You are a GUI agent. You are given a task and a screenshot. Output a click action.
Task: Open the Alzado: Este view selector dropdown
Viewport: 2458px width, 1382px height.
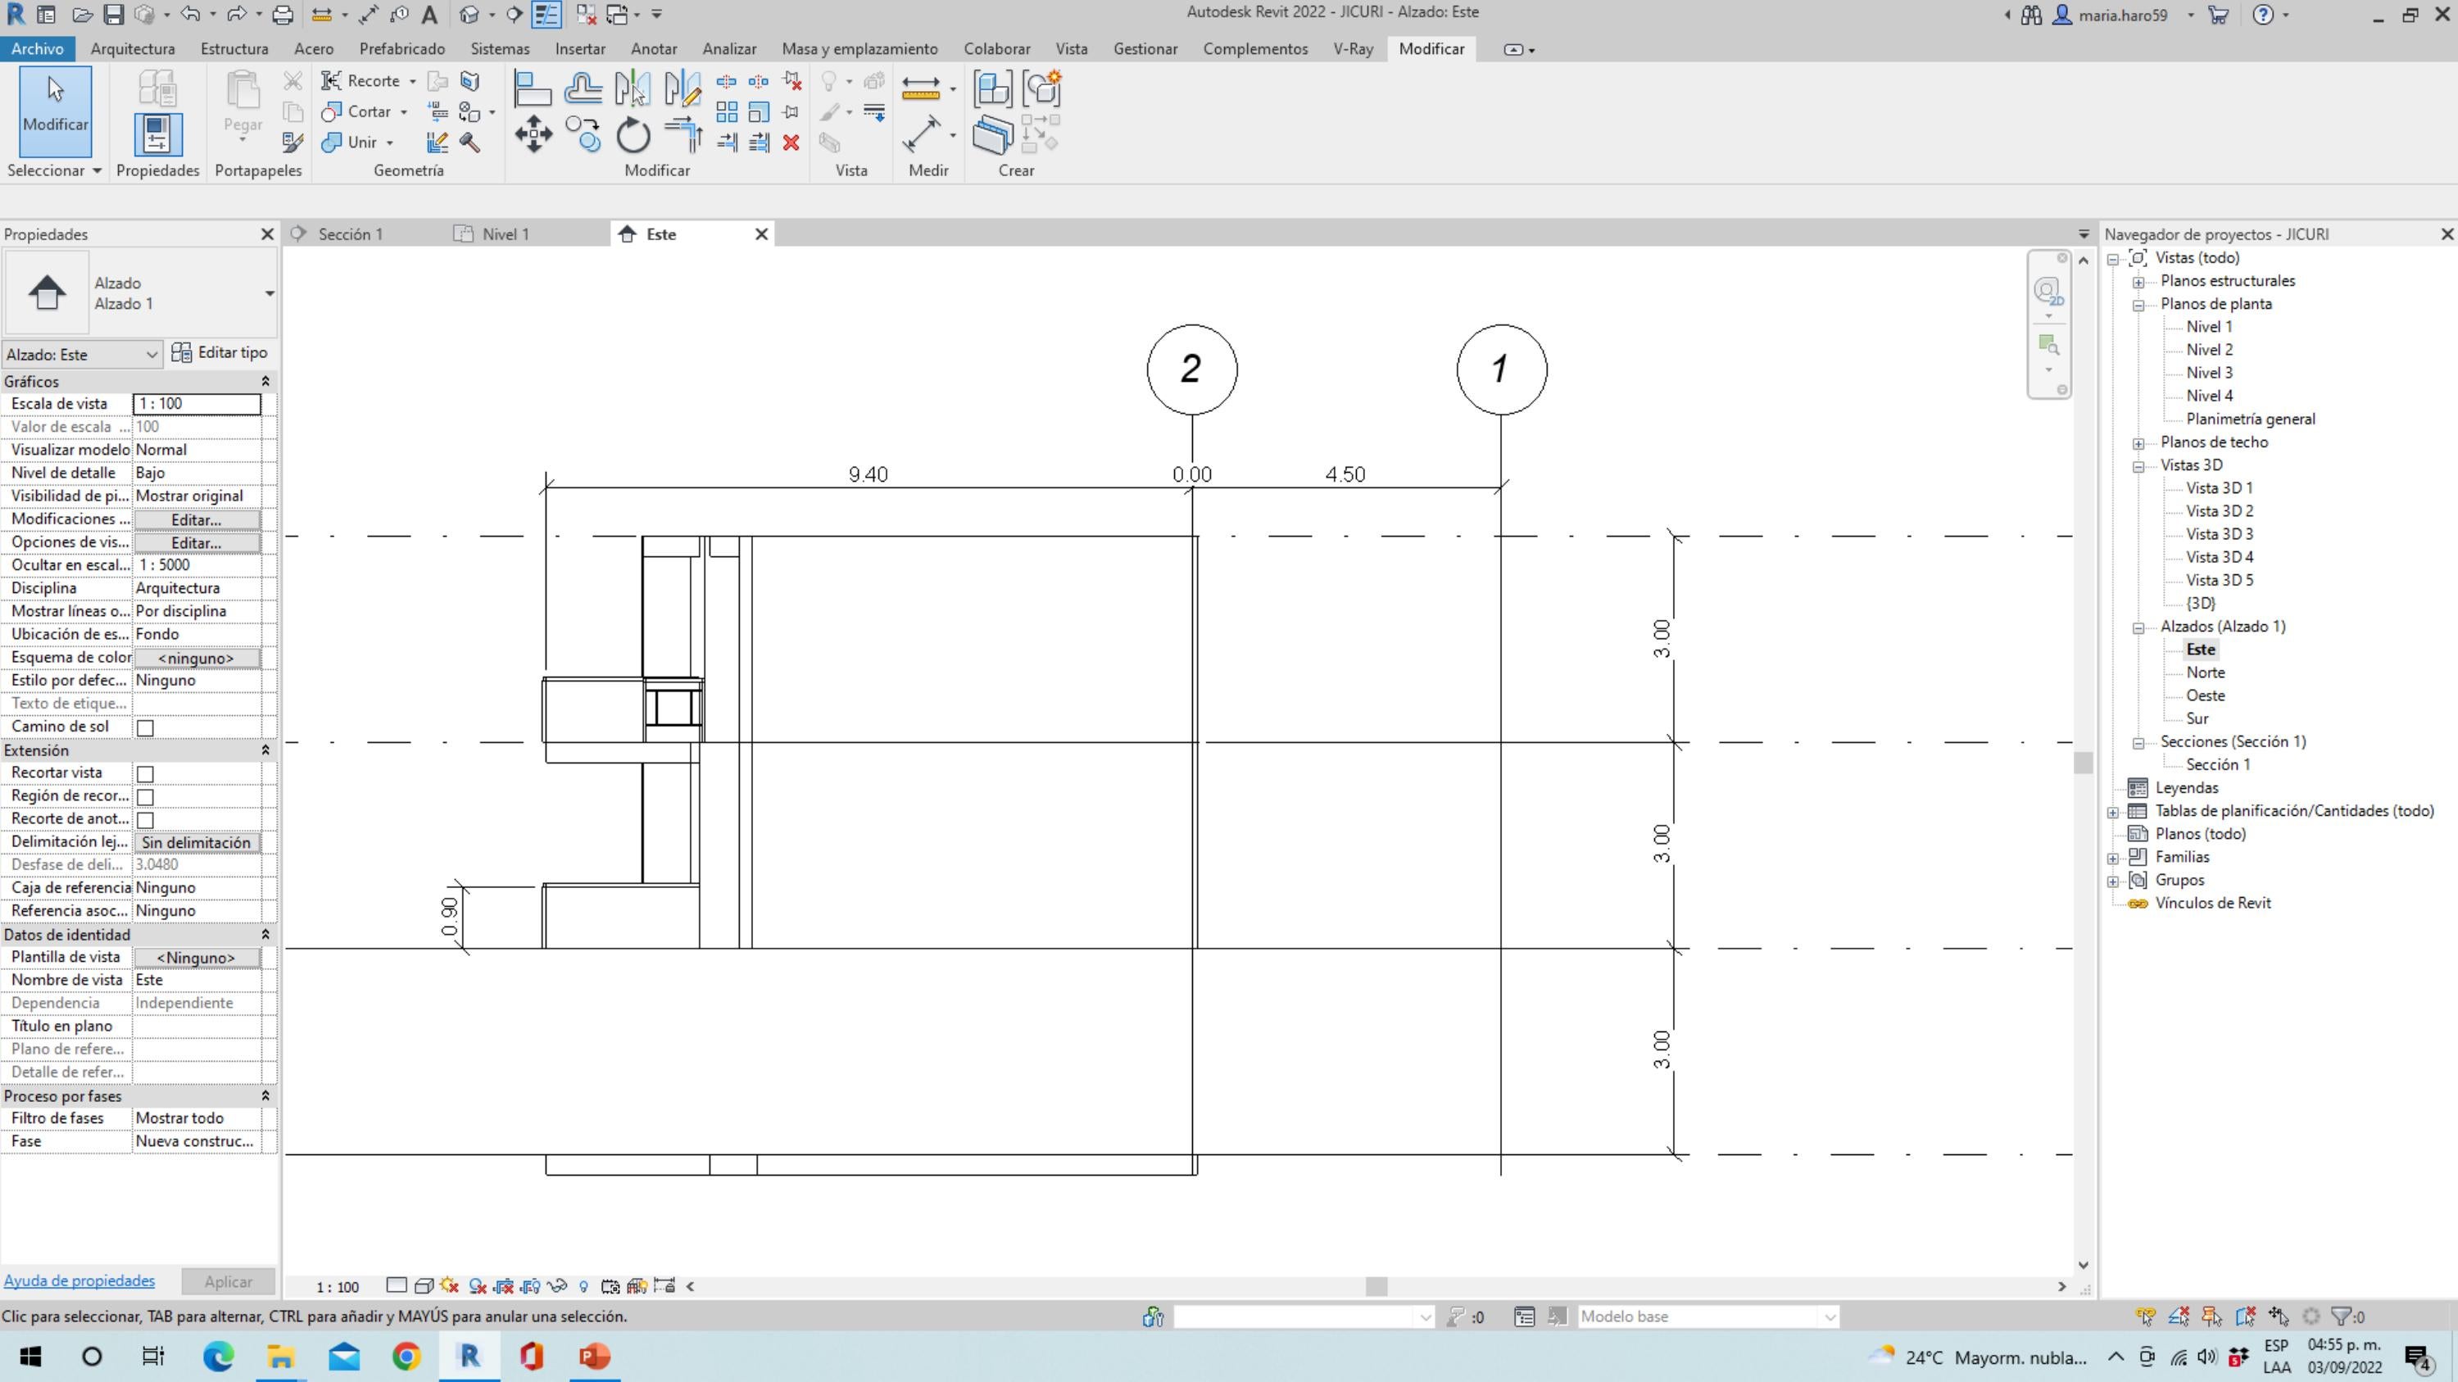[152, 354]
